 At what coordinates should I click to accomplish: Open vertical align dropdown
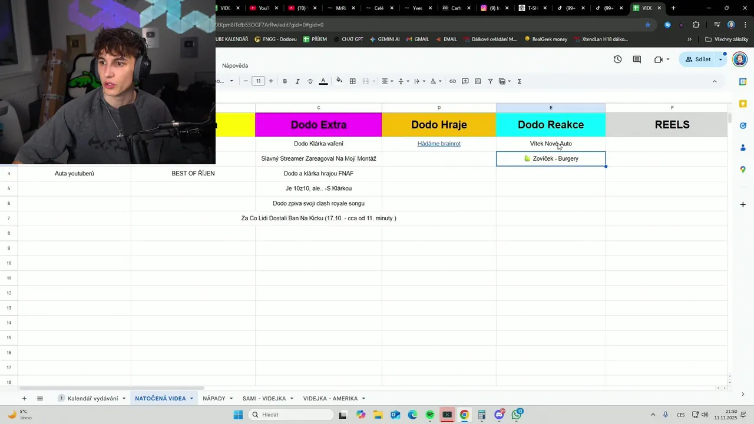tap(404, 81)
